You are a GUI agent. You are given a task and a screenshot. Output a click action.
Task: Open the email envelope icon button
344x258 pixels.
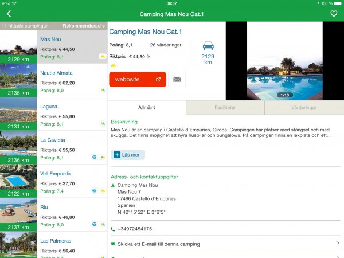[x=177, y=79]
